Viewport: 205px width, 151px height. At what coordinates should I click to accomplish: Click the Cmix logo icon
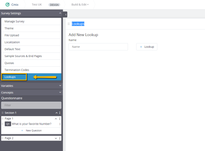click(7, 5)
